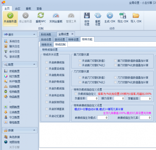Enable the 开启麻痹戒指 checkbox
Image resolution: width=156 pixels, height=150 pixels.
47,62
